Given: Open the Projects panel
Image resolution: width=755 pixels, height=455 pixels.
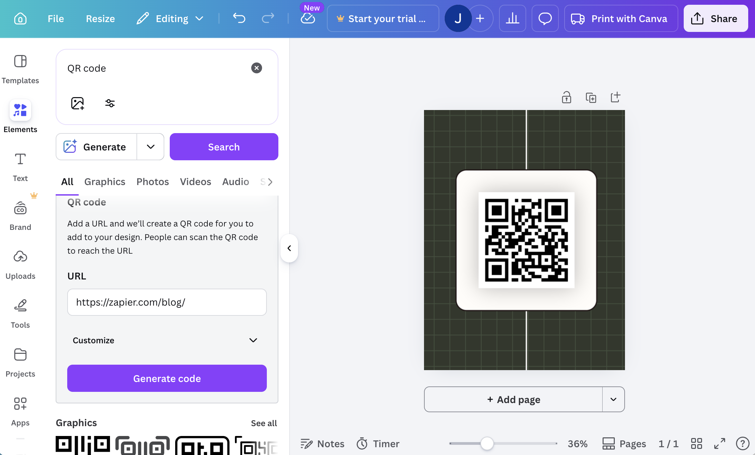Looking at the screenshot, I should coord(20,361).
